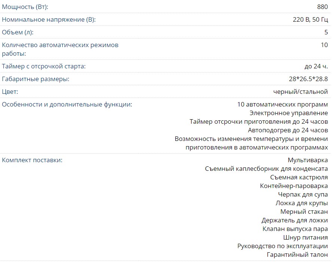Click the "Таймер с отсрочкой старта:" label
Image resolution: width=334 pixels, height=262 pixels.
[x=44, y=66]
